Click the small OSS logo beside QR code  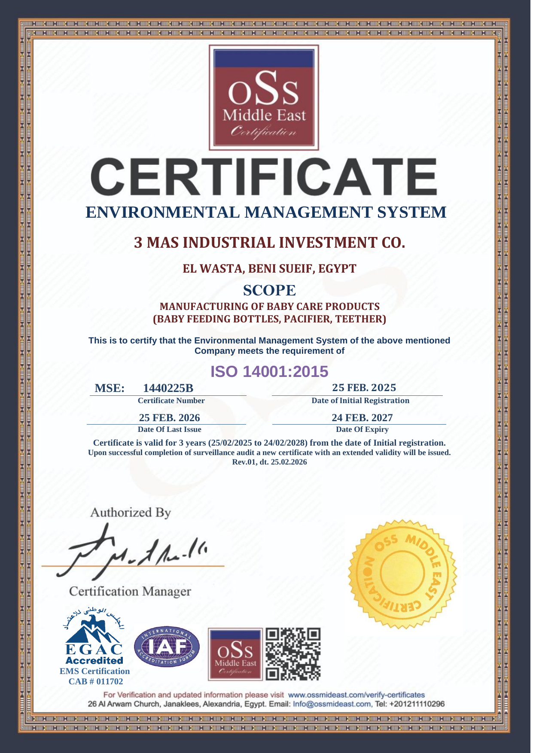point(235,654)
